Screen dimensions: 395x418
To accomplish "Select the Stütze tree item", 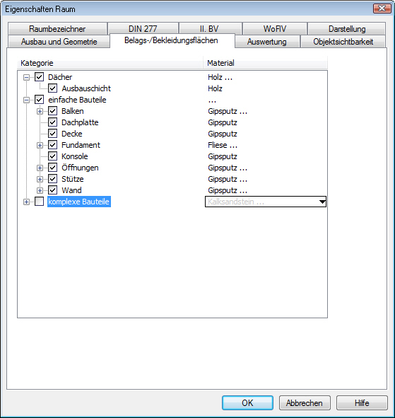I will click(x=73, y=179).
